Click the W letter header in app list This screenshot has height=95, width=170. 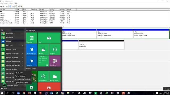[2, 31]
